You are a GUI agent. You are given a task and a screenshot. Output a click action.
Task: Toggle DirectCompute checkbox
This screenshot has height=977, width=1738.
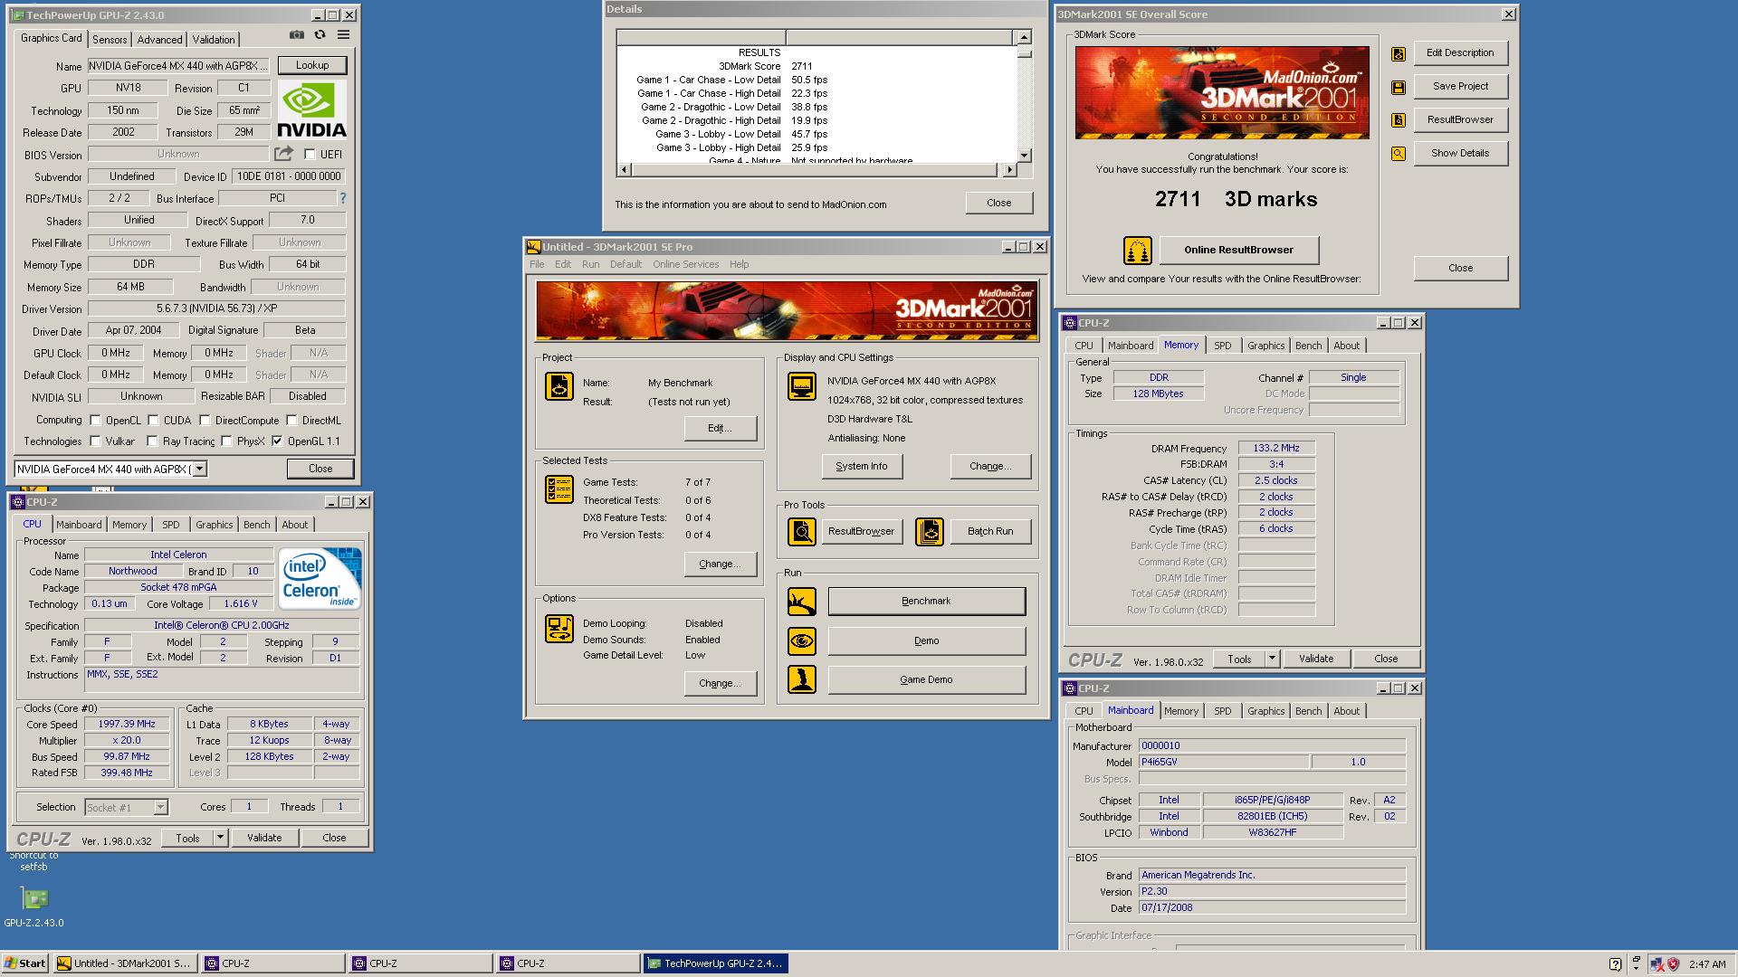(x=205, y=420)
